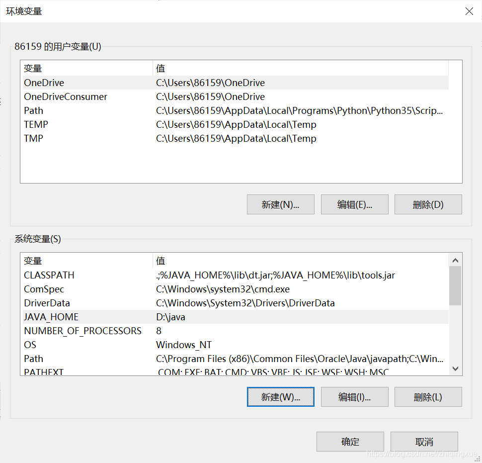Cancel with the 取消 button
The width and height of the screenshot is (482, 463).
(424, 442)
